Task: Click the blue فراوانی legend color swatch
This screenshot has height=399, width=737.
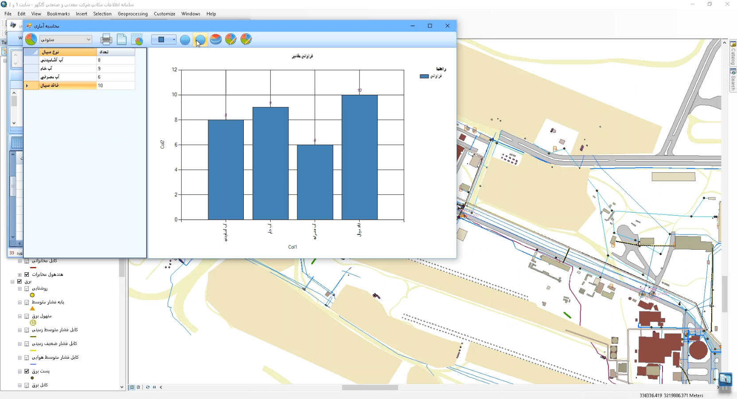Action: [424, 76]
